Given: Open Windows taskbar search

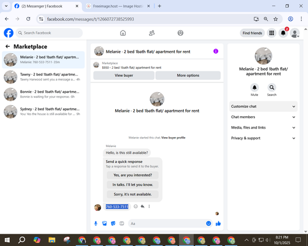Looking at the screenshot, I should pyautogui.click(x=22, y=240).
